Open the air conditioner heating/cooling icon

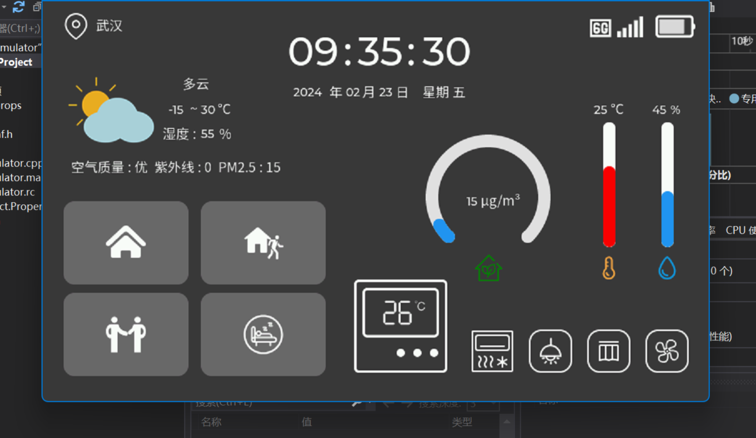(x=492, y=351)
